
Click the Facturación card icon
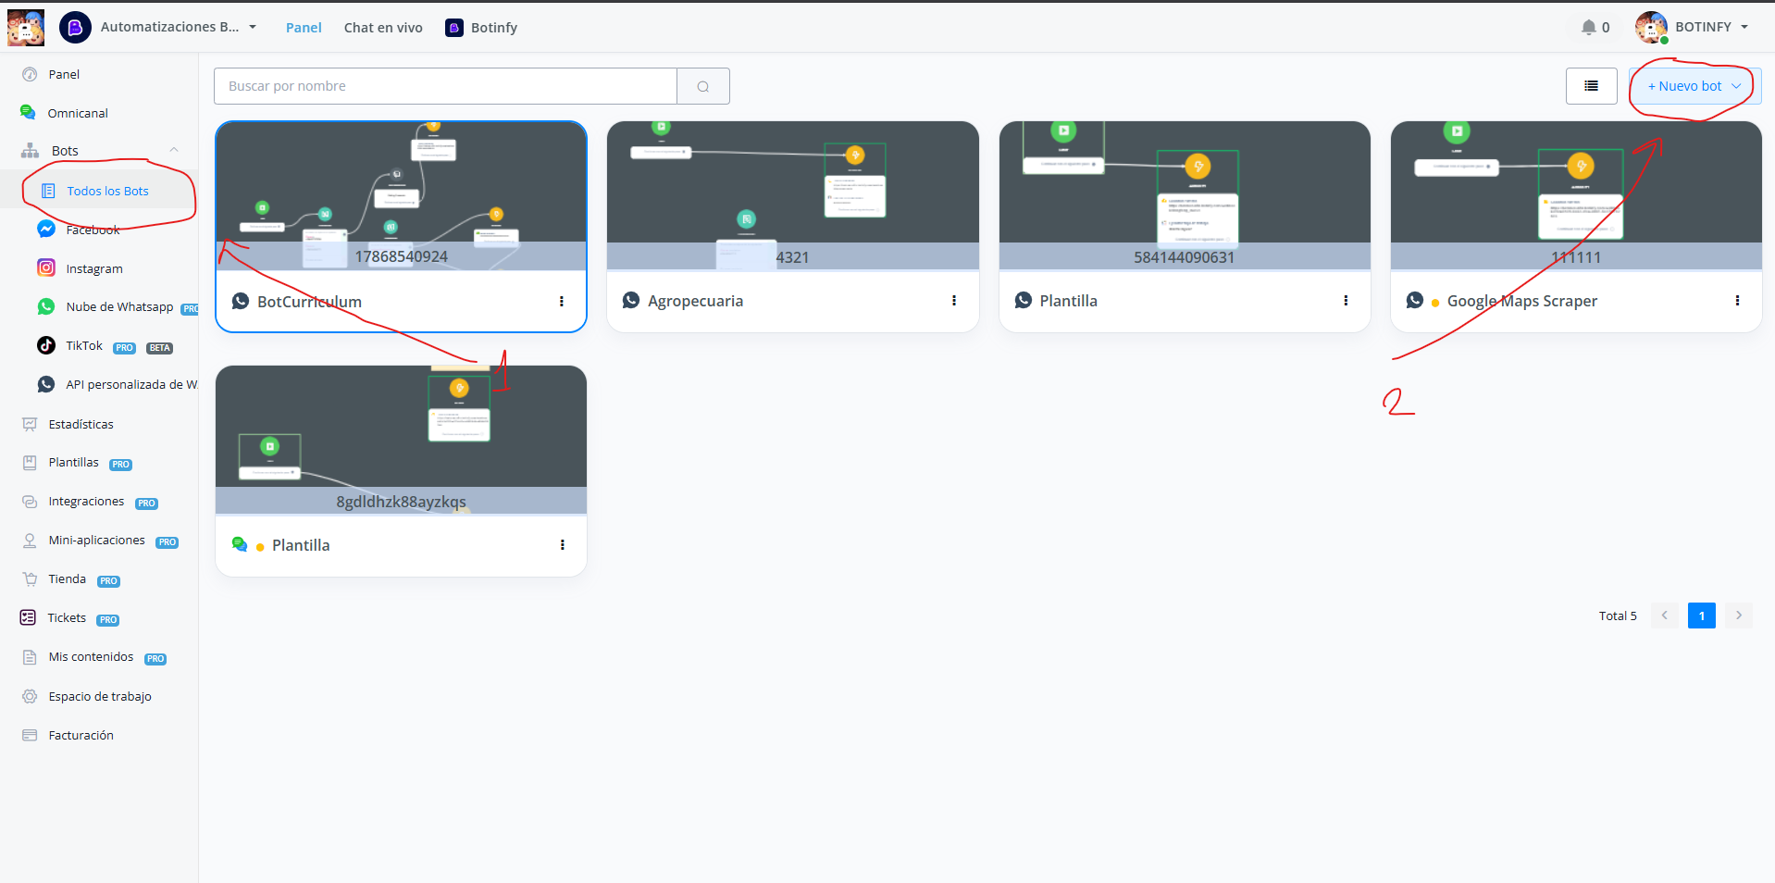(30, 735)
